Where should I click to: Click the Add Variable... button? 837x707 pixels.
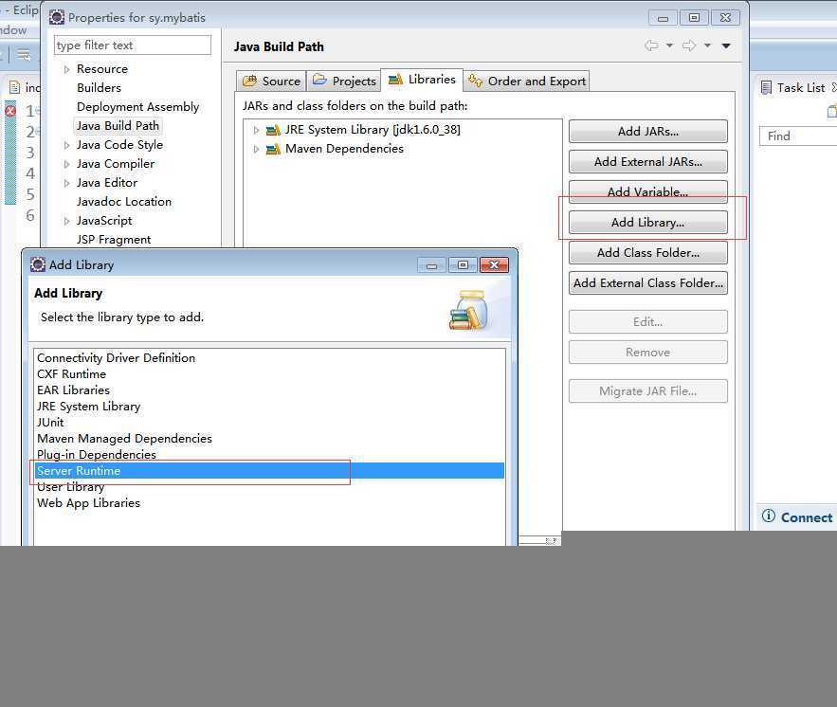click(648, 192)
